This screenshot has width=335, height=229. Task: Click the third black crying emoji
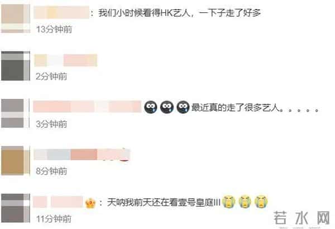point(183,107)
